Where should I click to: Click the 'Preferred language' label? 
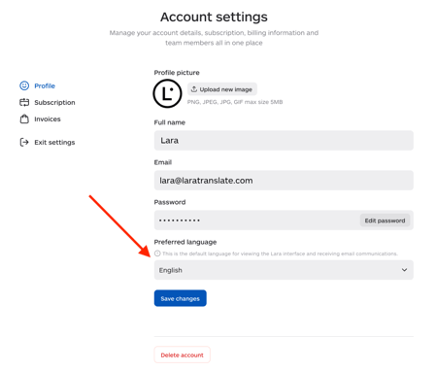(x=185, y=242)
